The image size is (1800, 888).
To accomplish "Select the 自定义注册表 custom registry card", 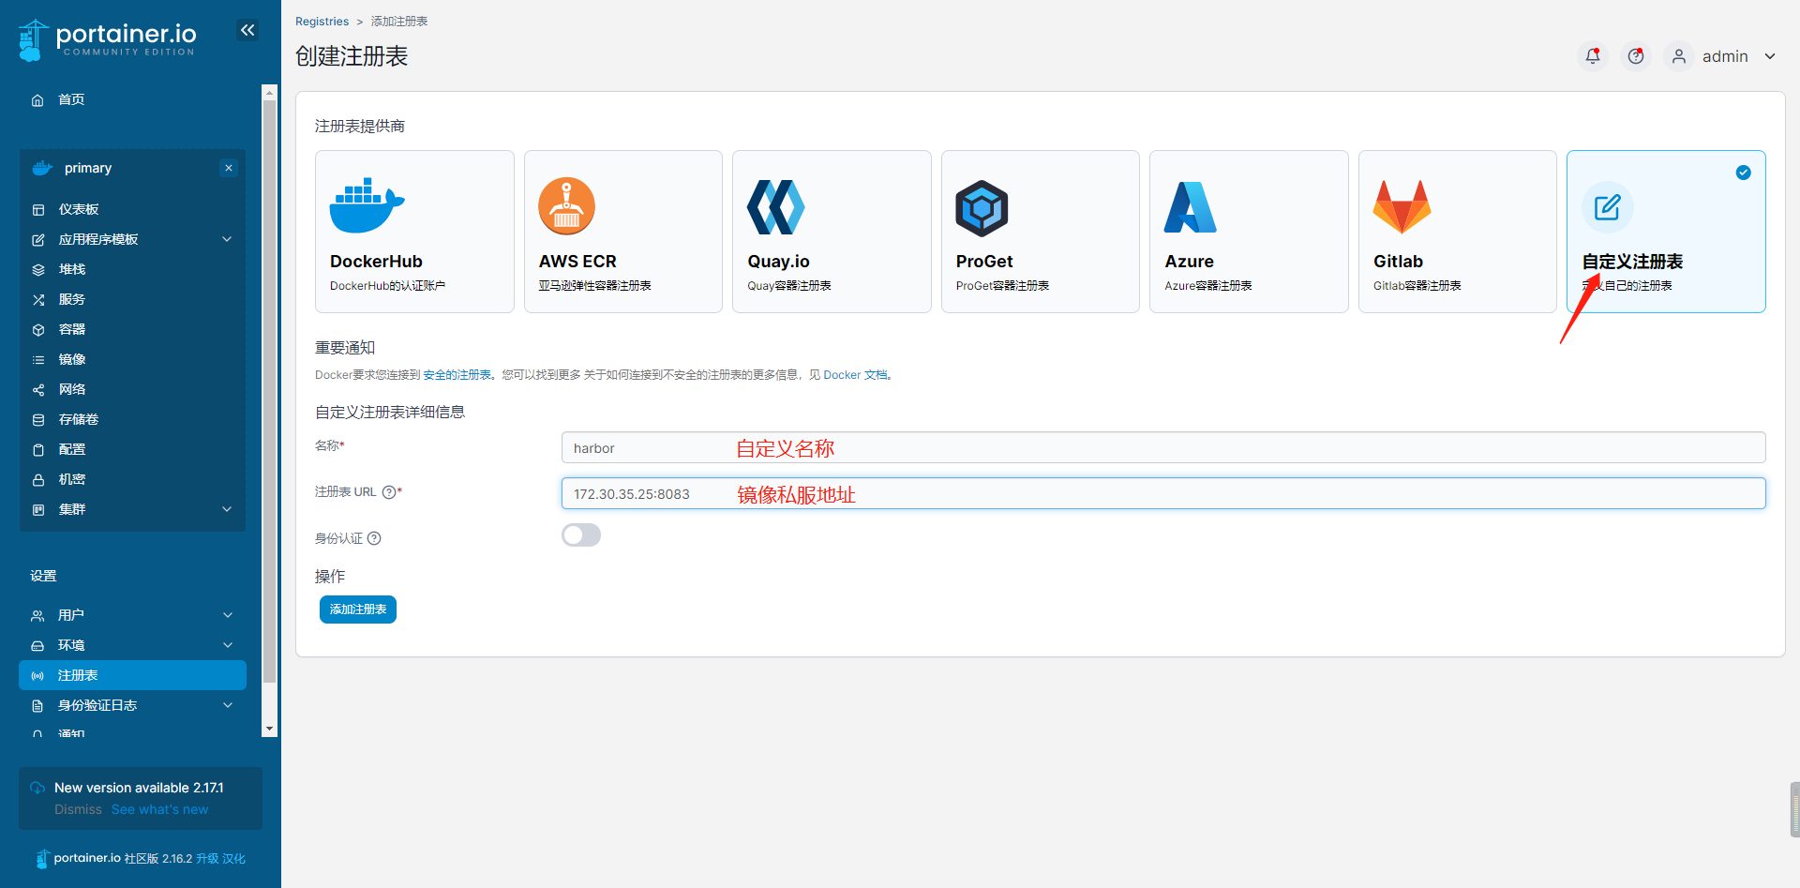I will click(1666, 232).
